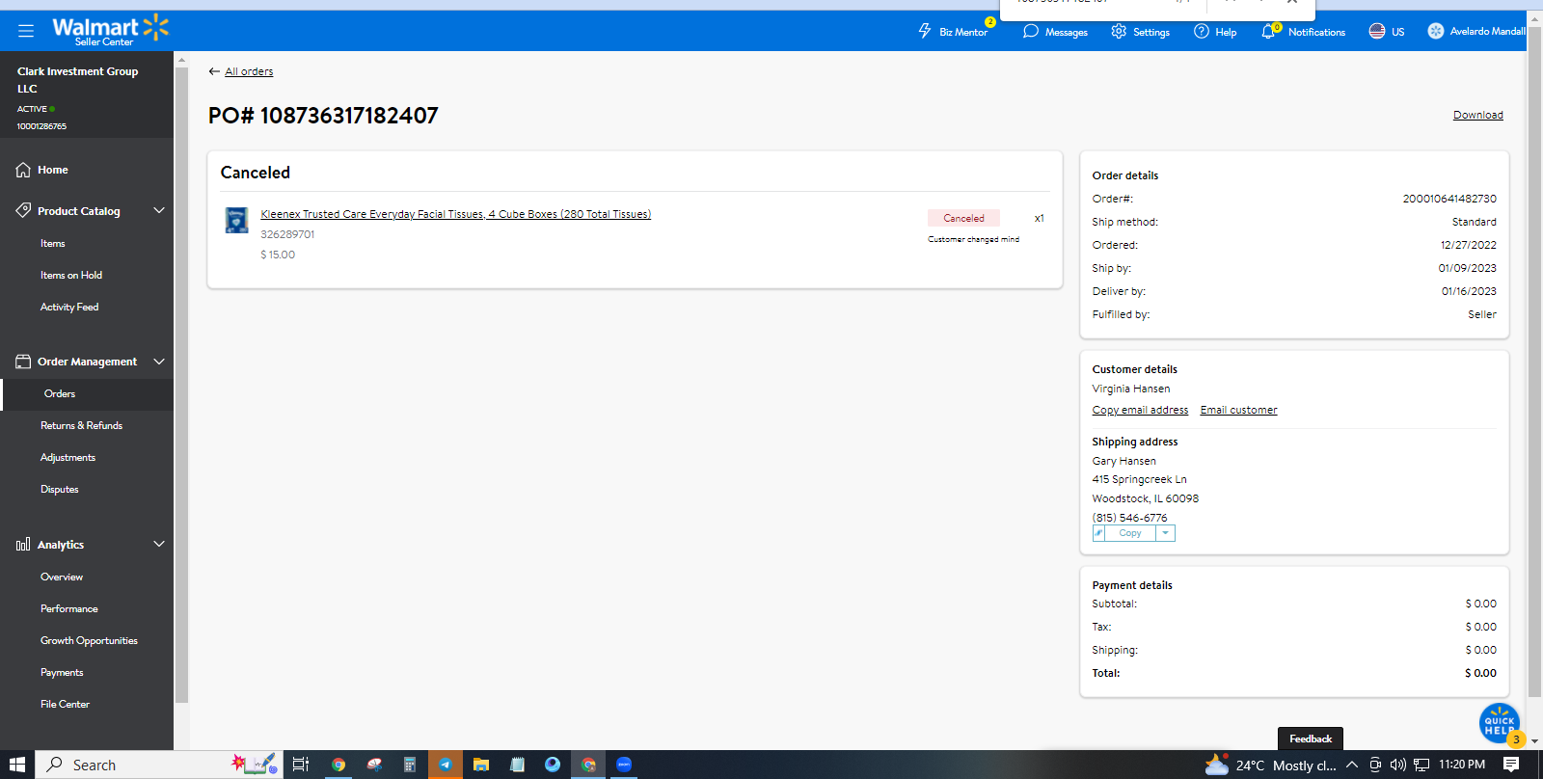Open Kleenex Trusted Care product link
This screenshot has height=779, width=1543.
[x=455, y=214]
